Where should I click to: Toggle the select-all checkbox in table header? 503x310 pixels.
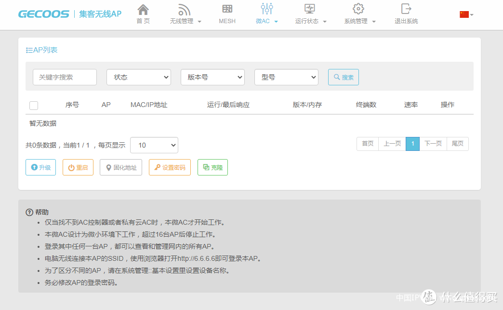pos(34,106)
